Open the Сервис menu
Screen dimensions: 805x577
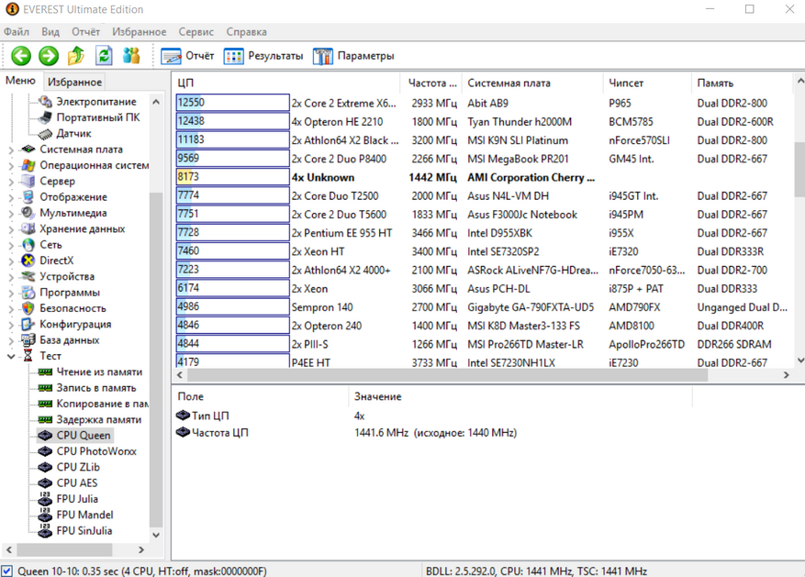click(x=196, y=32)
